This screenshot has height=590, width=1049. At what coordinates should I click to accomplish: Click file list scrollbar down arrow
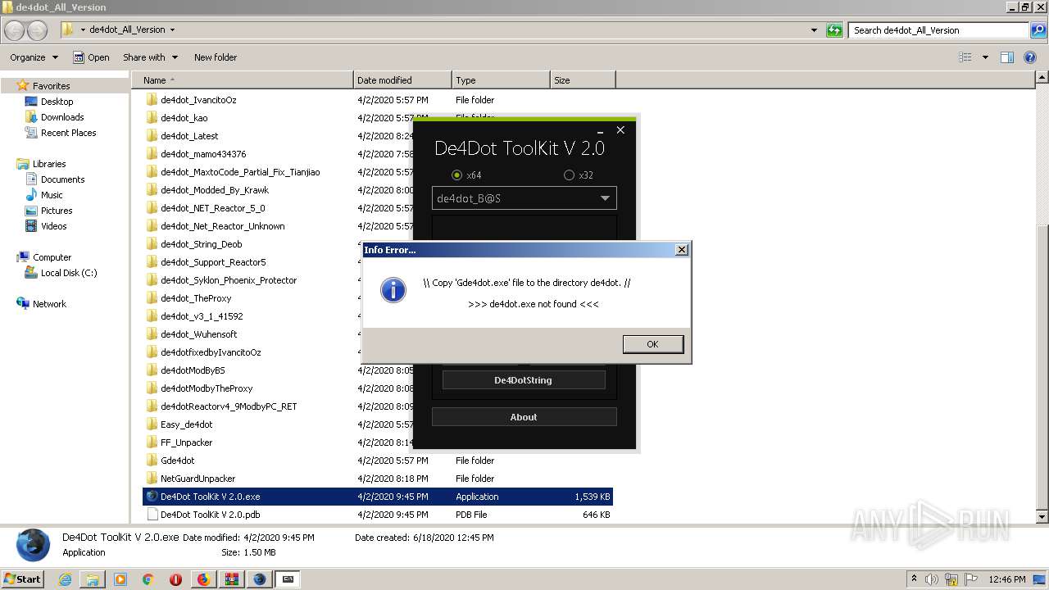coord(1042,516)
